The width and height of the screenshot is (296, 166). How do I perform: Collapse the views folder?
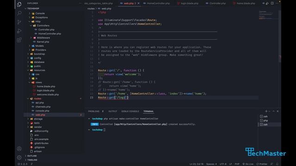point(38,83)
